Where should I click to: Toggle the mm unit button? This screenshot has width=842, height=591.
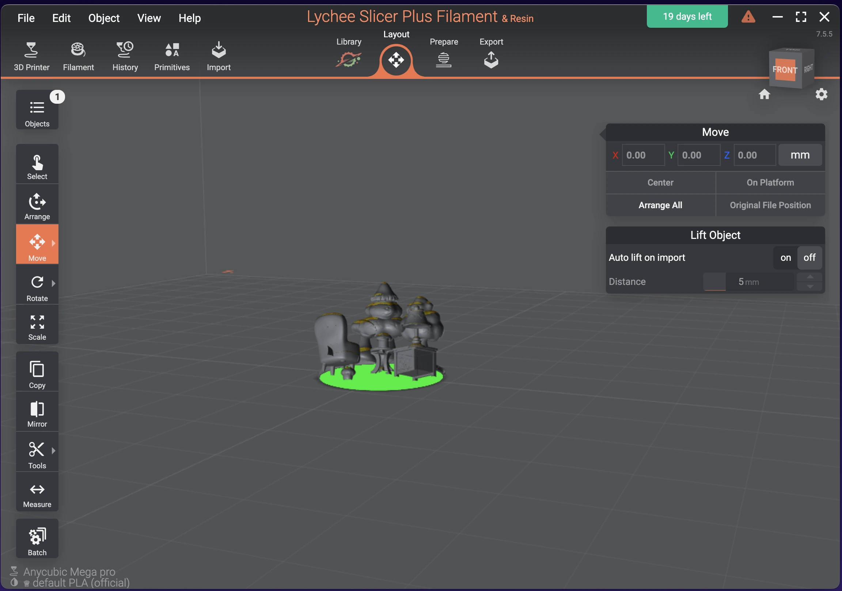pyautogui.click(x=800, y=155)
